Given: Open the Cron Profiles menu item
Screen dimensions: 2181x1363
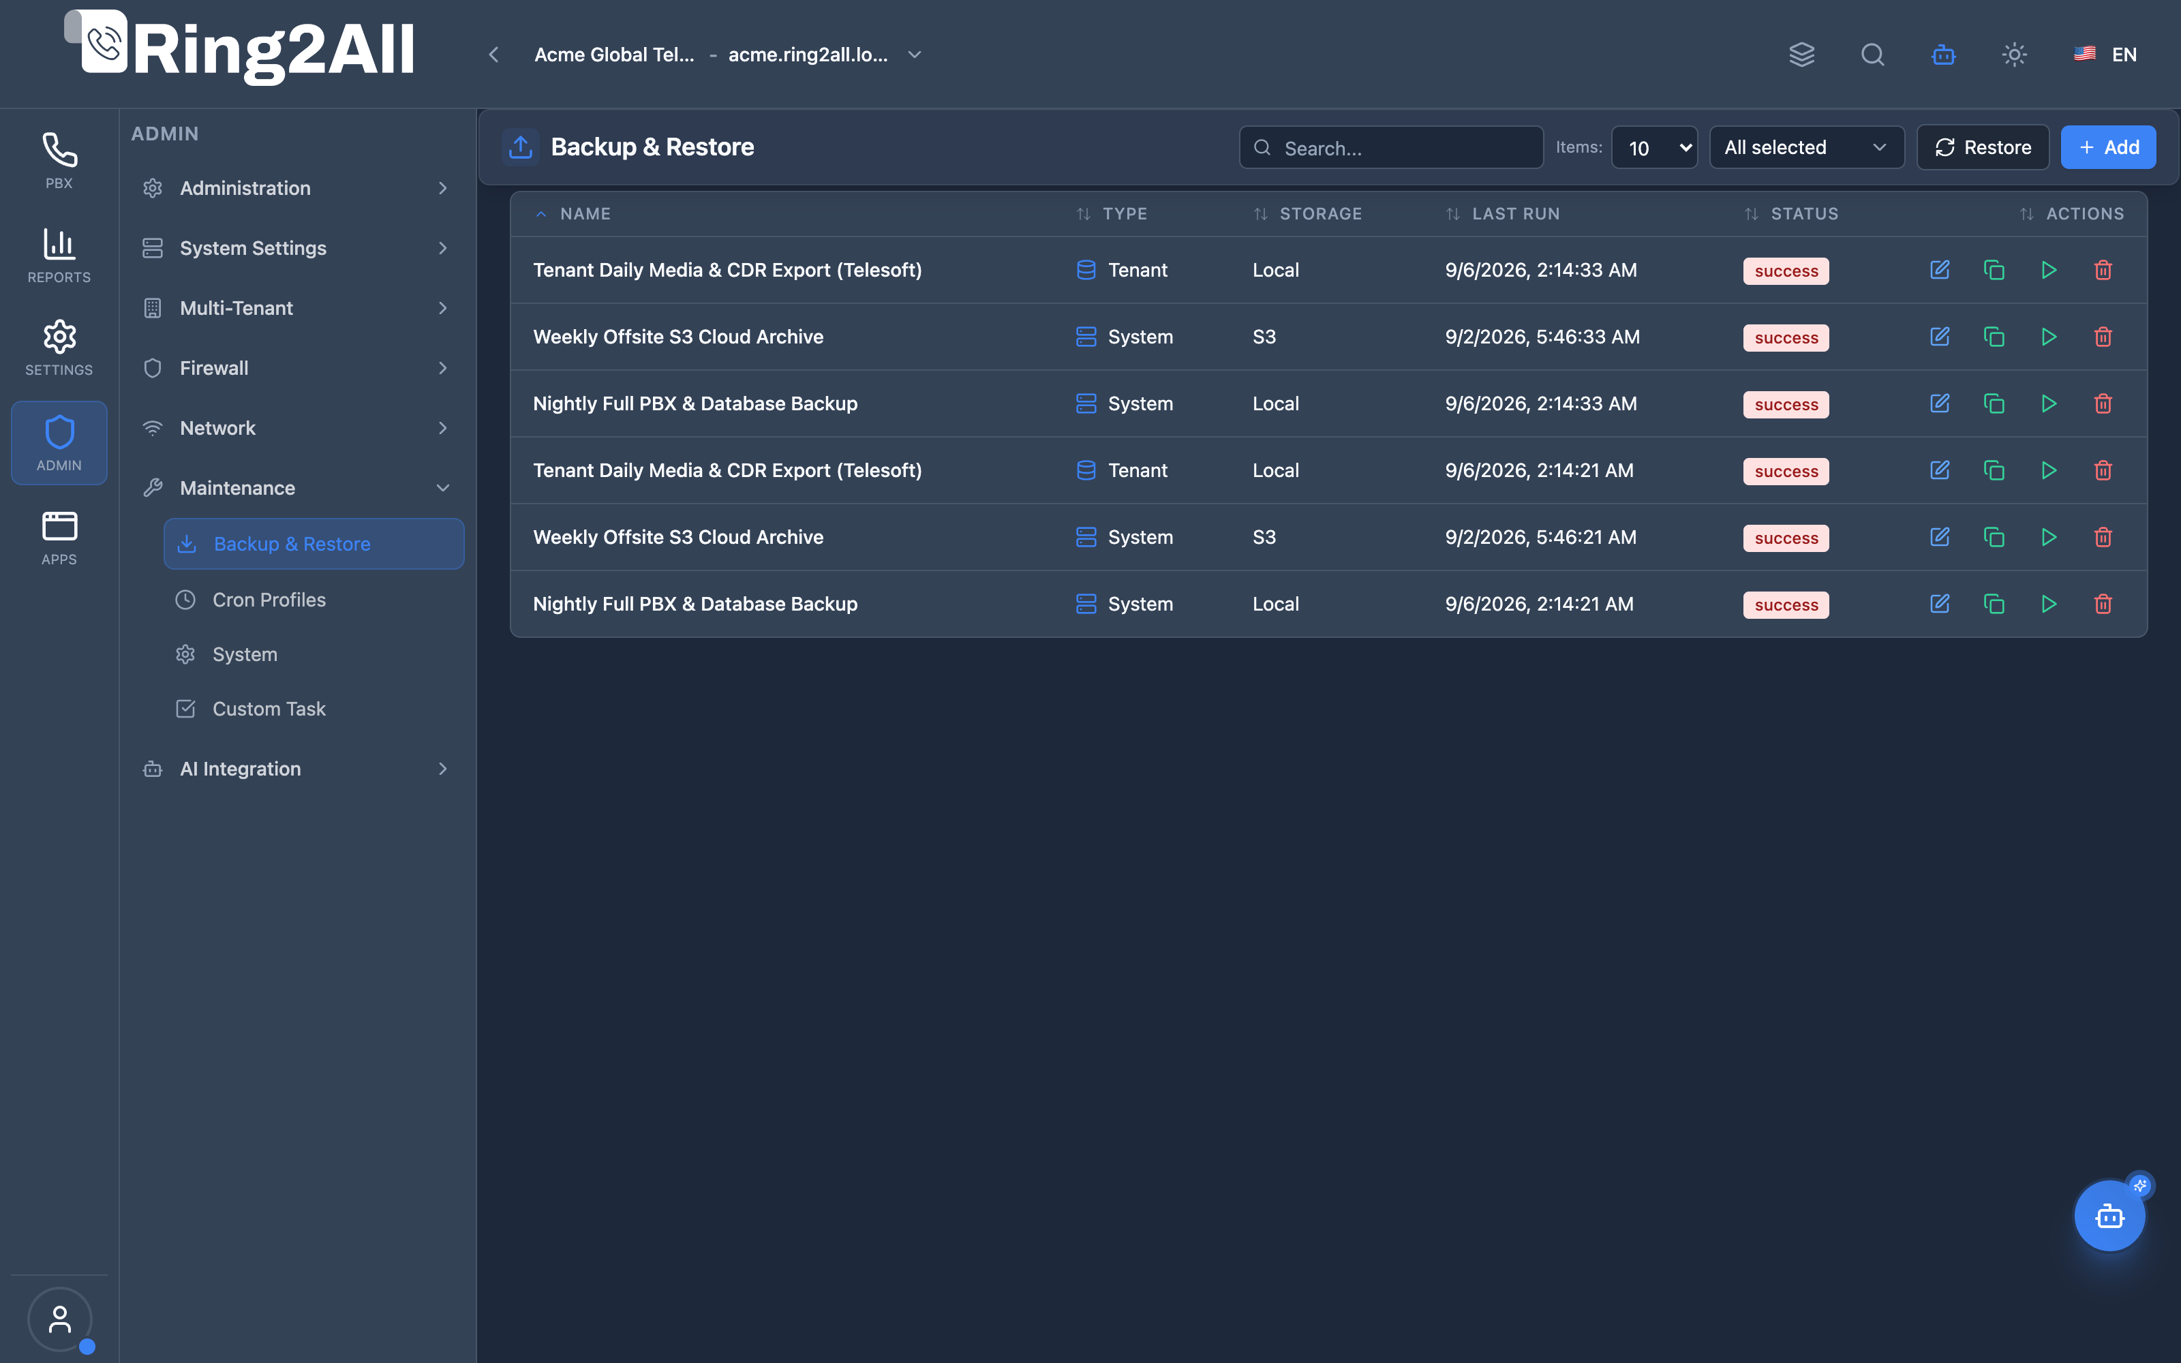Looking at the screenshot, I should 314,600.
